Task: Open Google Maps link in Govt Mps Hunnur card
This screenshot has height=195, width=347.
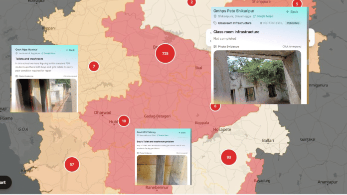Action: point(48,53)
